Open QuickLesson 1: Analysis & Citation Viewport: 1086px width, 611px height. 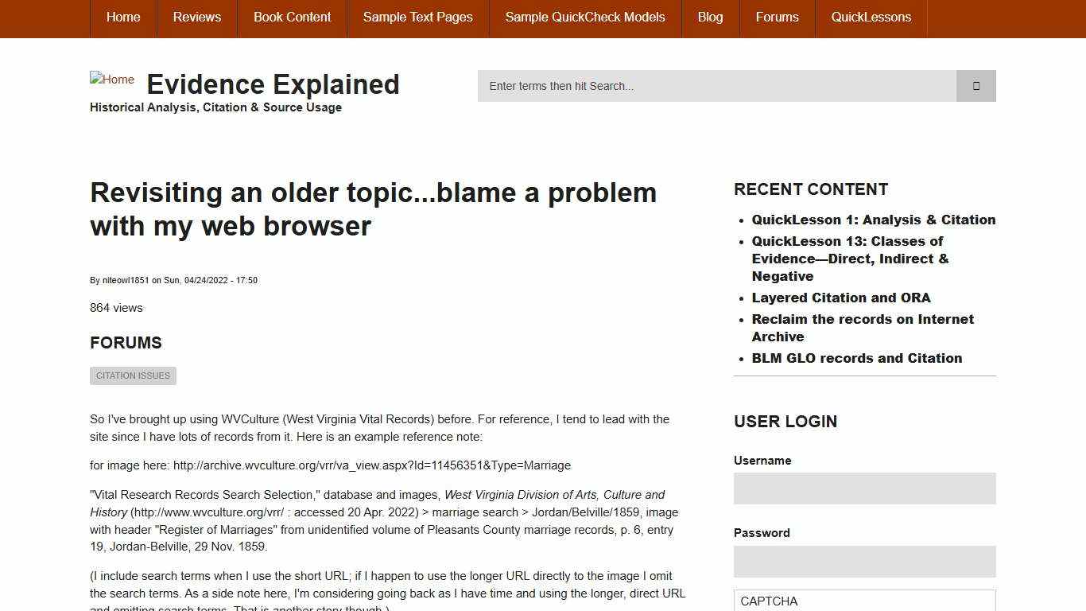point(873,220)
